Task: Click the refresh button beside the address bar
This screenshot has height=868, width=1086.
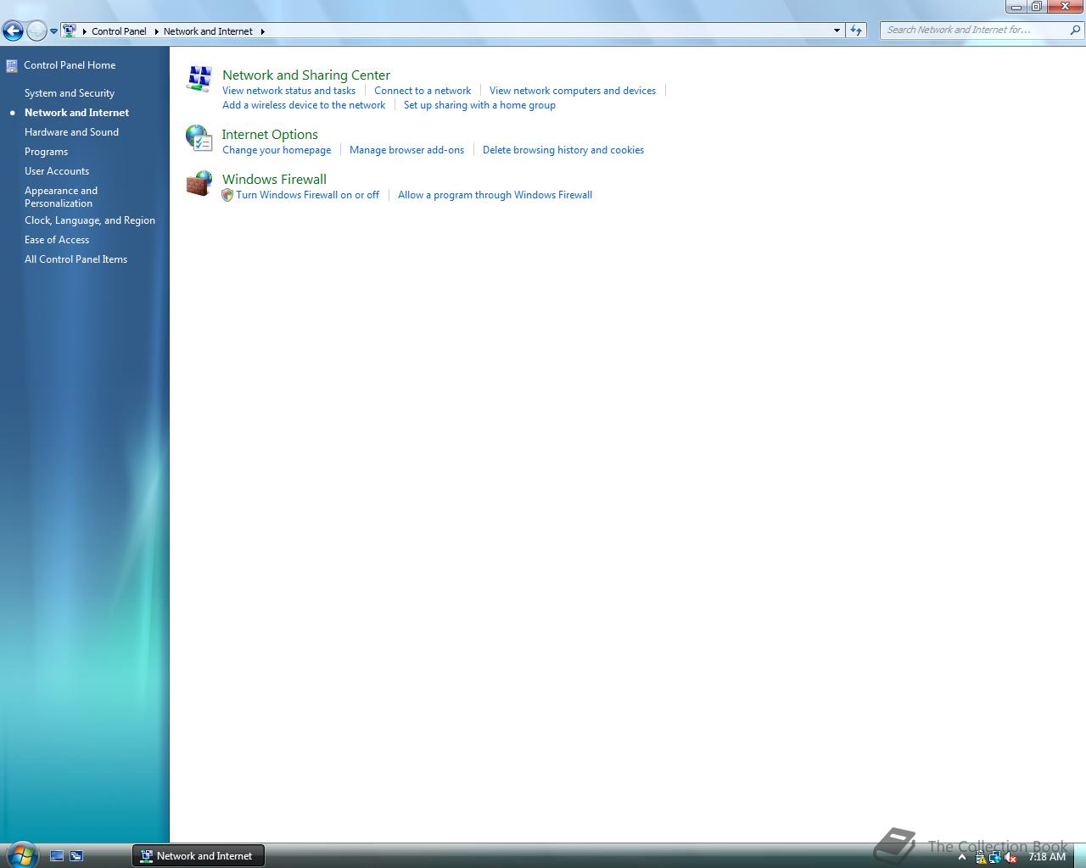Action: 856,31
